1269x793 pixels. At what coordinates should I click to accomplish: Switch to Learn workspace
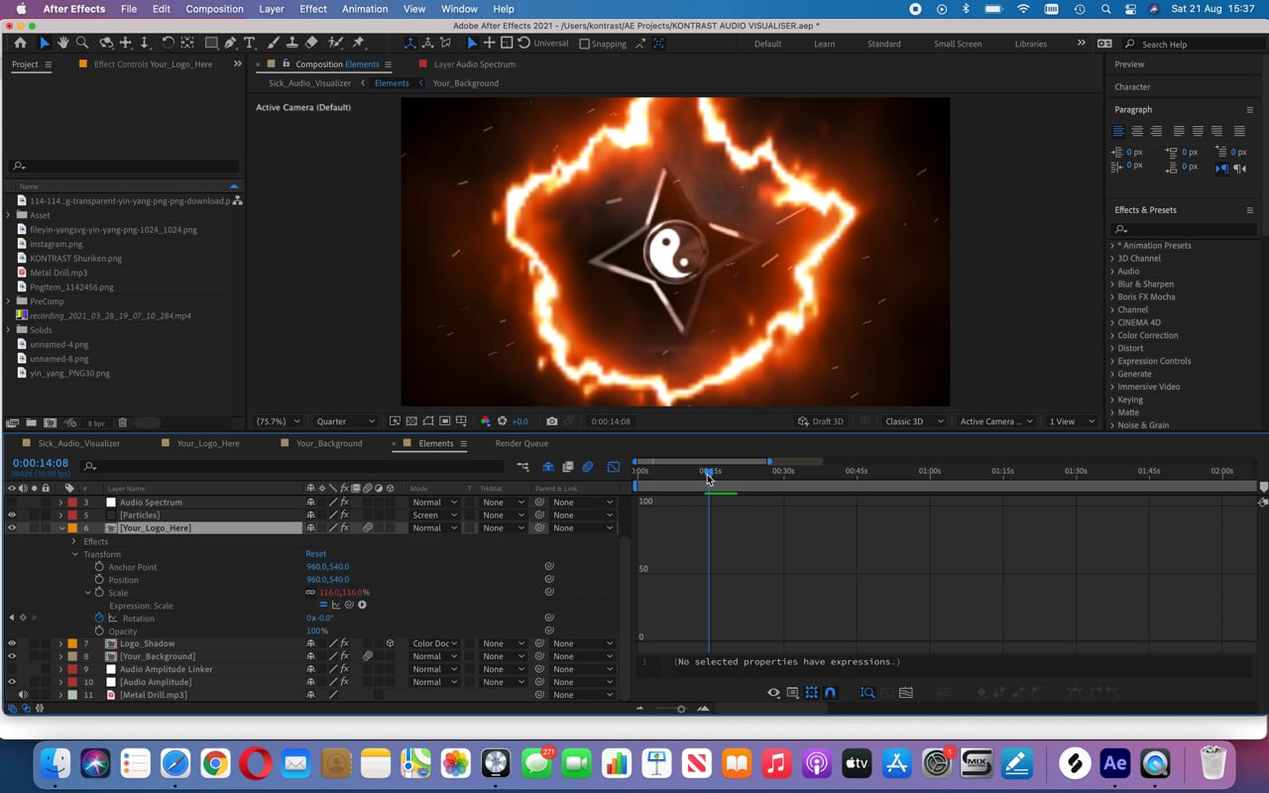(x=824, y=44)
